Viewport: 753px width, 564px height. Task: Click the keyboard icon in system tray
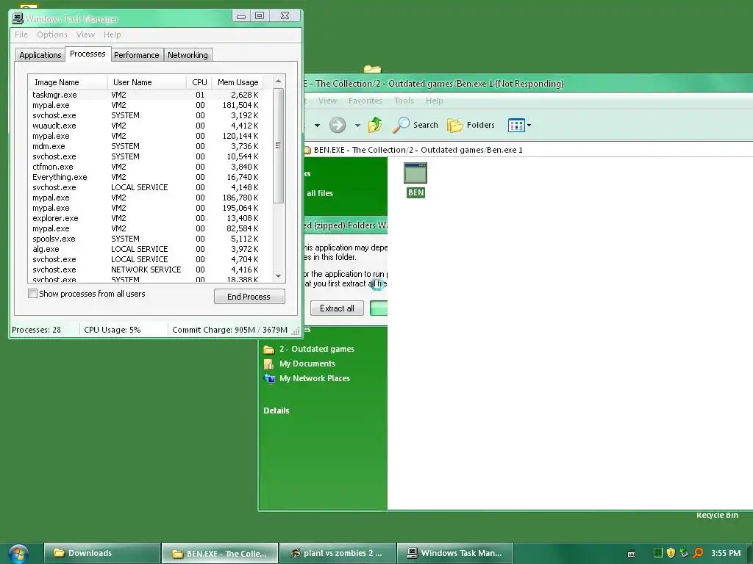click(632, 554)
